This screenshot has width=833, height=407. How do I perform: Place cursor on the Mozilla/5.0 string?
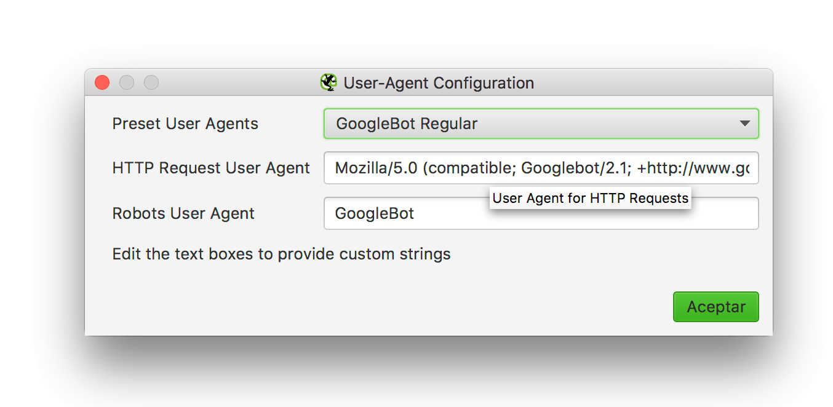click(376, 168)
